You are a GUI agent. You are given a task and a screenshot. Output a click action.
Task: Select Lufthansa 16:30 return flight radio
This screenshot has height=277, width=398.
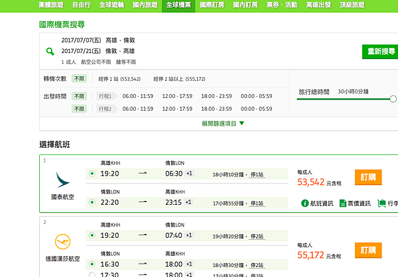tap(92, 264)
